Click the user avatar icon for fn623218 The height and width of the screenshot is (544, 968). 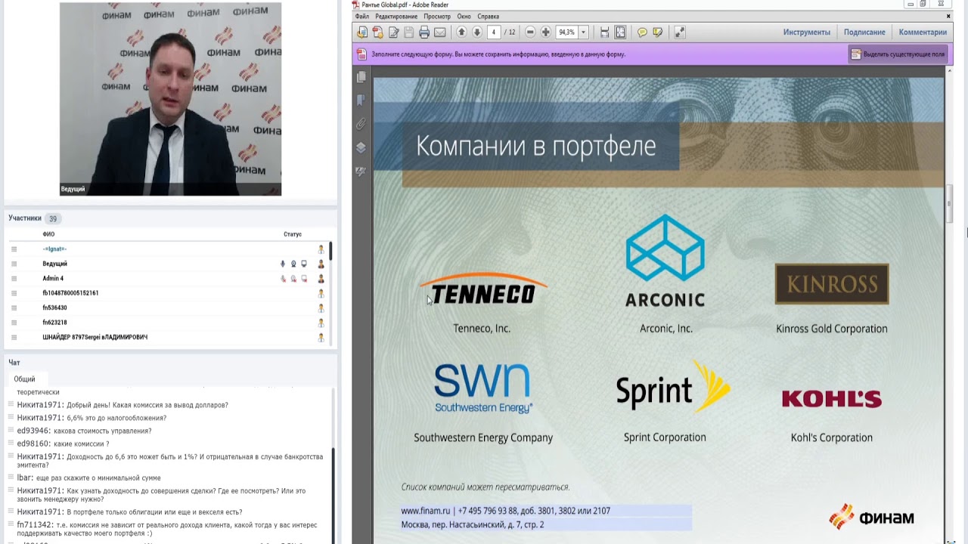[x=321, y=323]
